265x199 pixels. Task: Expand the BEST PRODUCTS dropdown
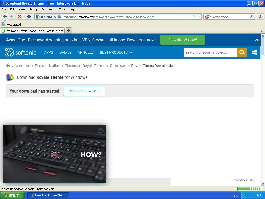pos(116,52)
